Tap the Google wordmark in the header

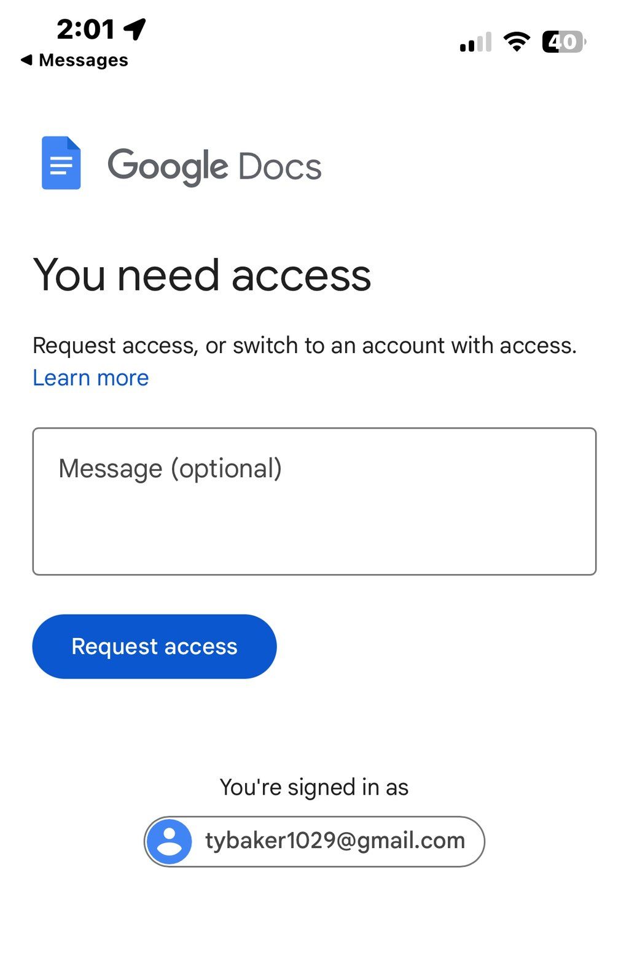(168, 166)
